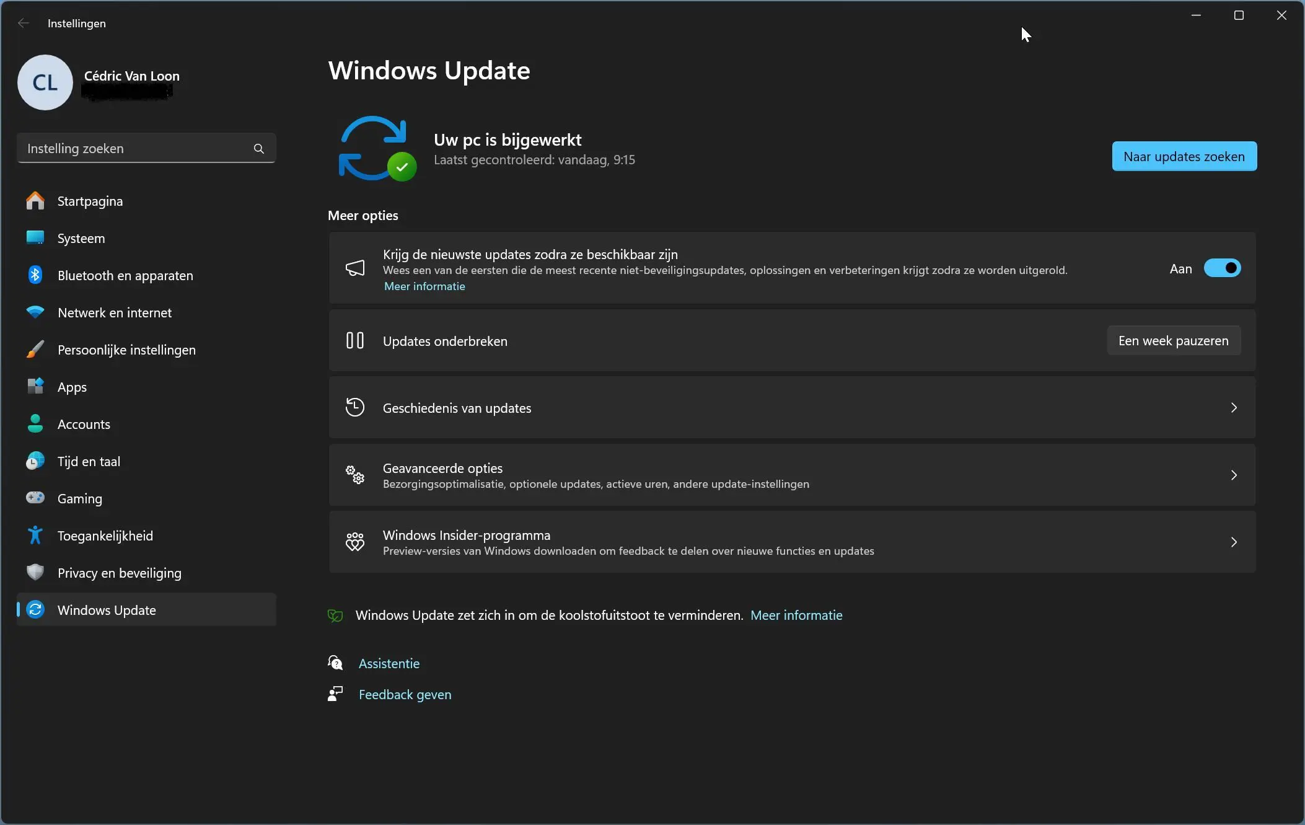The image size is (1305, 825).
Task: Open Gaming settings via controller icon
Action: click(x=35, y=498)
